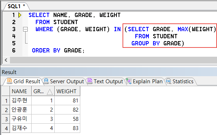Click the WEIGHT cell with value 81
Viewport: 217px width, 135px height.
(67, 101)
